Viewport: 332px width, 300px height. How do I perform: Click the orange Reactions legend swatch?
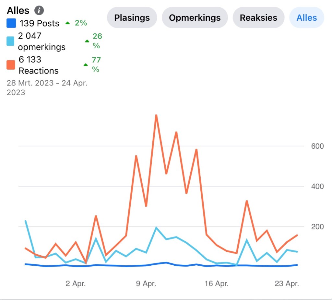(x=11, y=65)
